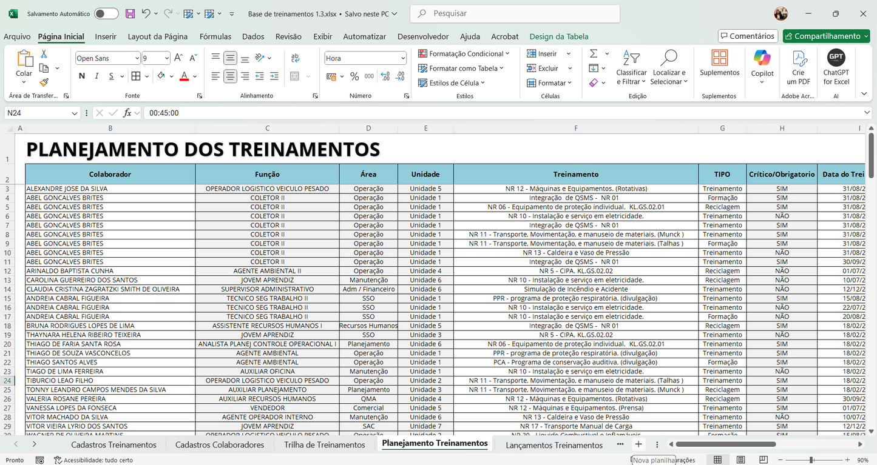Click the Decrease Indent icon
This screenshot has width=877, height=465.
(259, 76)
